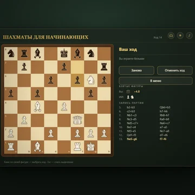Click the empty d8 square
The image size is (195, 195).
(51, 54)
